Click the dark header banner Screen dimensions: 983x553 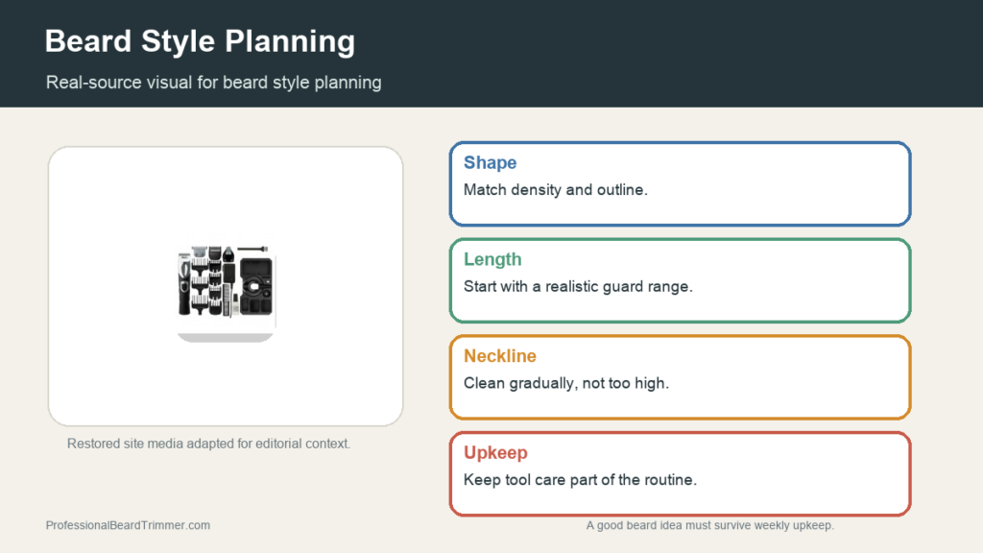point(491,54)
